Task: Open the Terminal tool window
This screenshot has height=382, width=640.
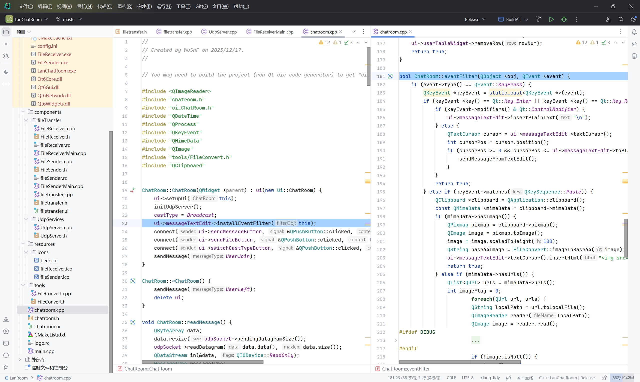Action: point(6,343)
